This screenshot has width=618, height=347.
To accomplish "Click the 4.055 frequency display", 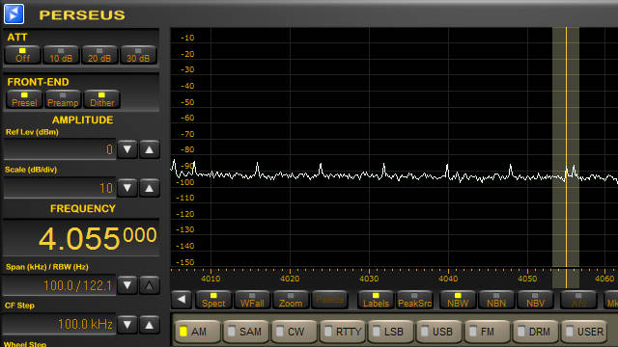I will (x=98, y=238).
